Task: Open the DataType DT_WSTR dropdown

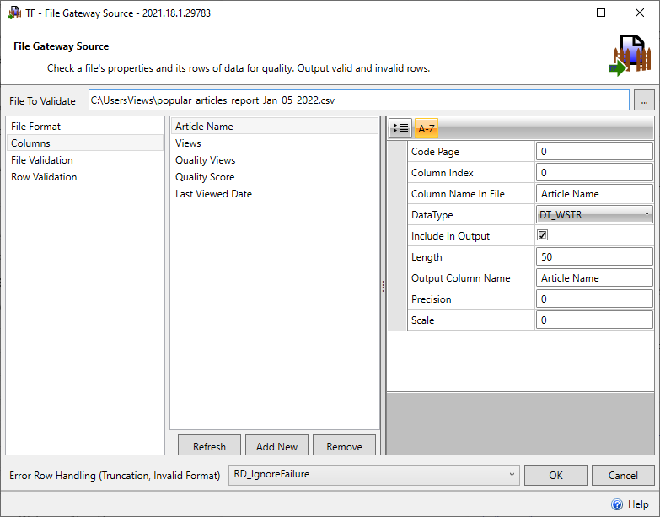Action: point(594,215)
